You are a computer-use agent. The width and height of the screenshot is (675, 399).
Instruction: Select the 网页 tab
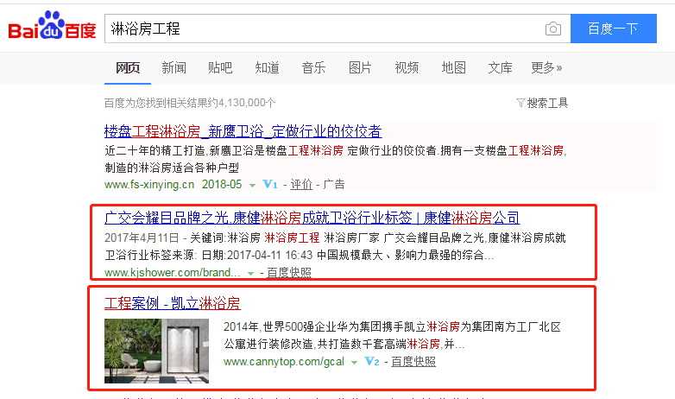coord(128,67)
